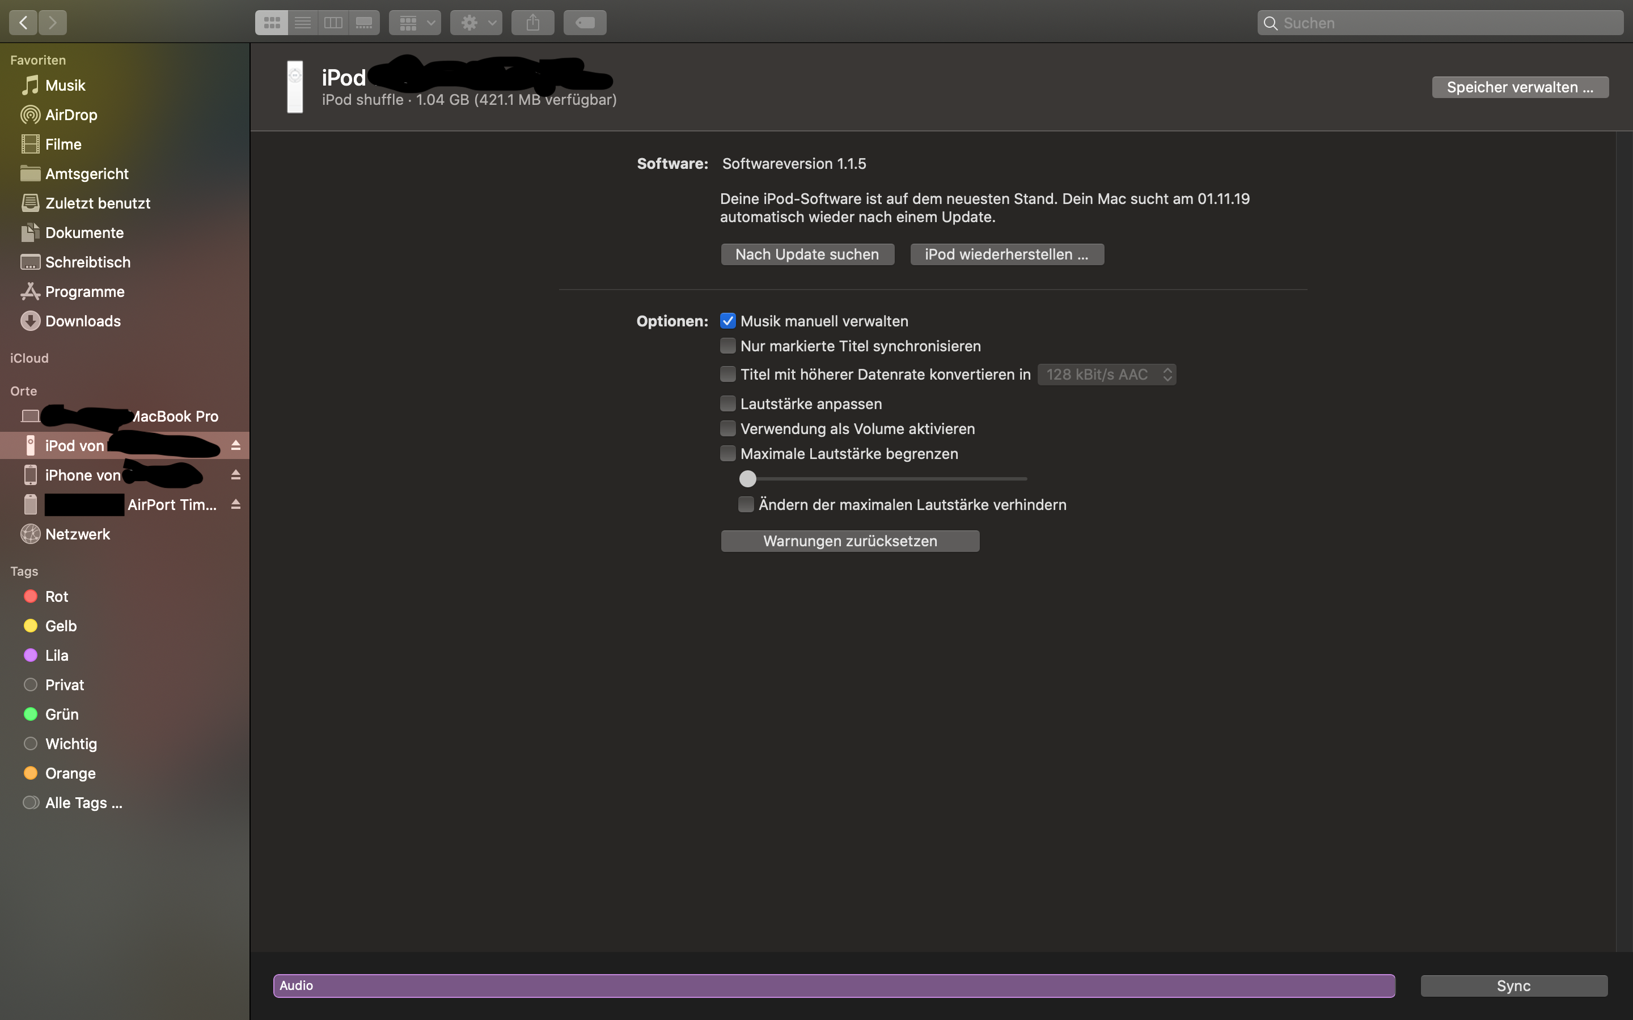Screen dimensions: 1633x1020
Task: Go back with the back arrow
Action: [x=24, y=23]
